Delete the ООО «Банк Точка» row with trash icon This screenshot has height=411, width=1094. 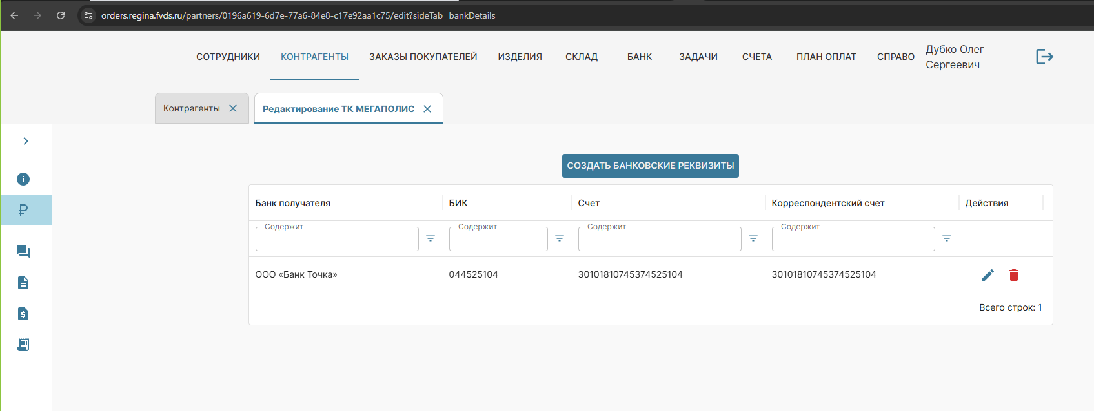[1013, 275]
